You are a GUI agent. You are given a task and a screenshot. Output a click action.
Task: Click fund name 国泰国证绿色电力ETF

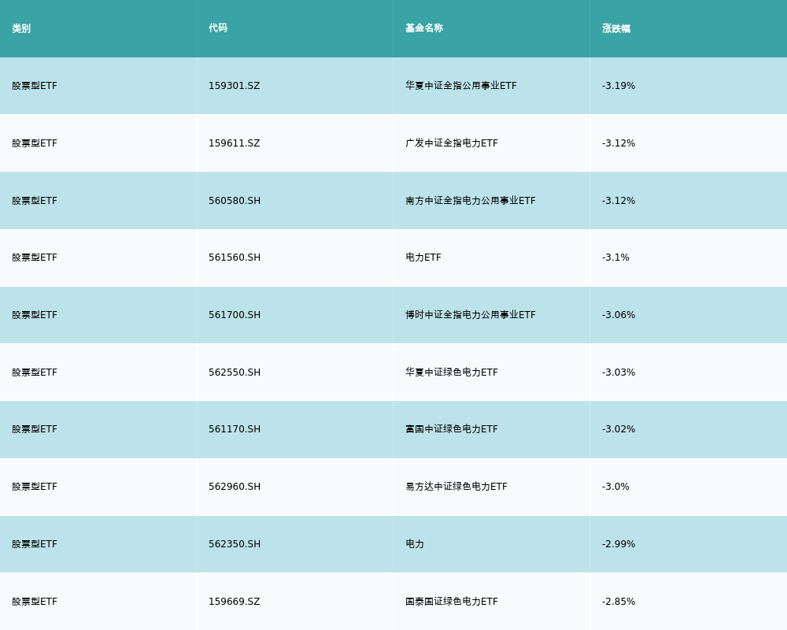(452, 602)
